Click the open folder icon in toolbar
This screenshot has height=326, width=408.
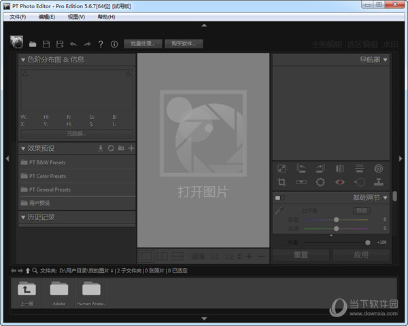33,44
